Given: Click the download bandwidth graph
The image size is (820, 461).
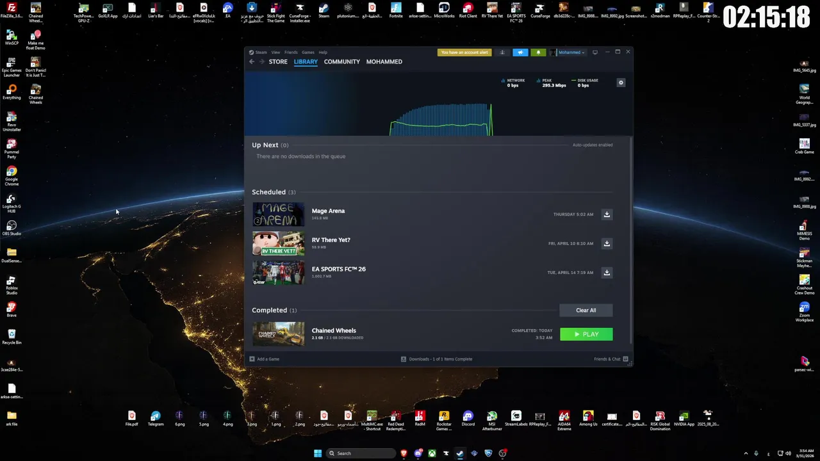Looking at the screenshot, I should (441, 119).
